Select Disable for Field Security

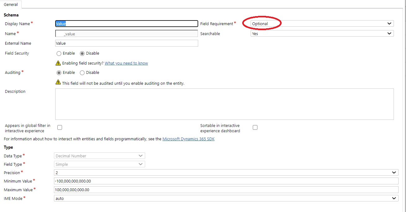(82, 53)
